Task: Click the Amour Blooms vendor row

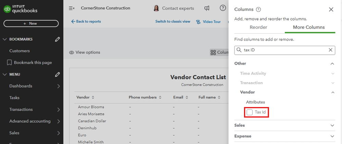Action: (91, 107)
